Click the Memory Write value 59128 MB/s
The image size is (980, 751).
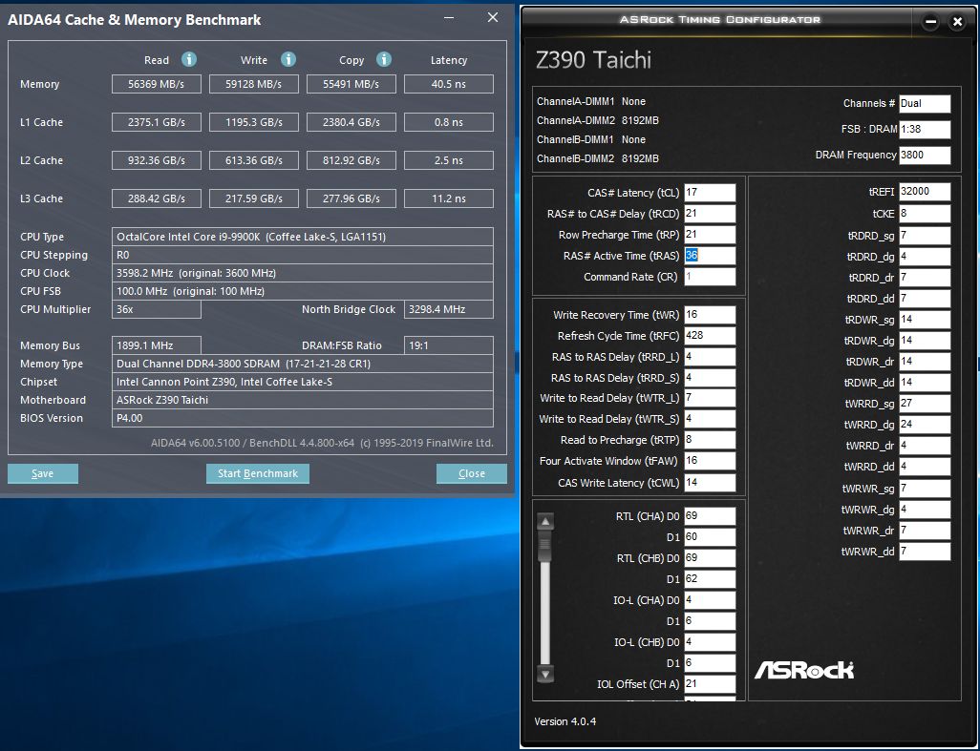(254, 84)
